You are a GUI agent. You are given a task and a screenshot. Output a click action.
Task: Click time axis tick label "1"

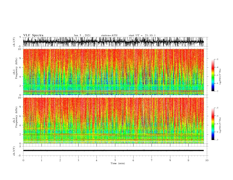tap(41, 160)
